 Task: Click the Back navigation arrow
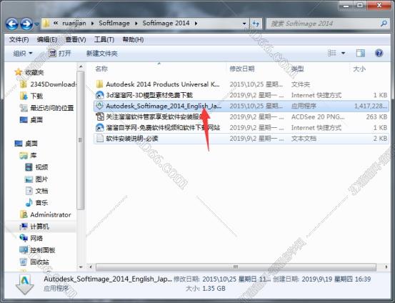click(x=12, y=24)
